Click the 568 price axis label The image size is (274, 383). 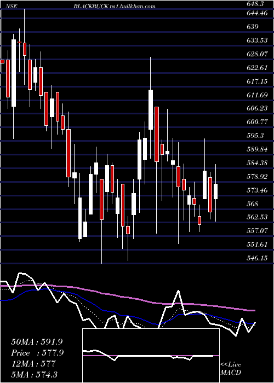[x=253, y=204]
